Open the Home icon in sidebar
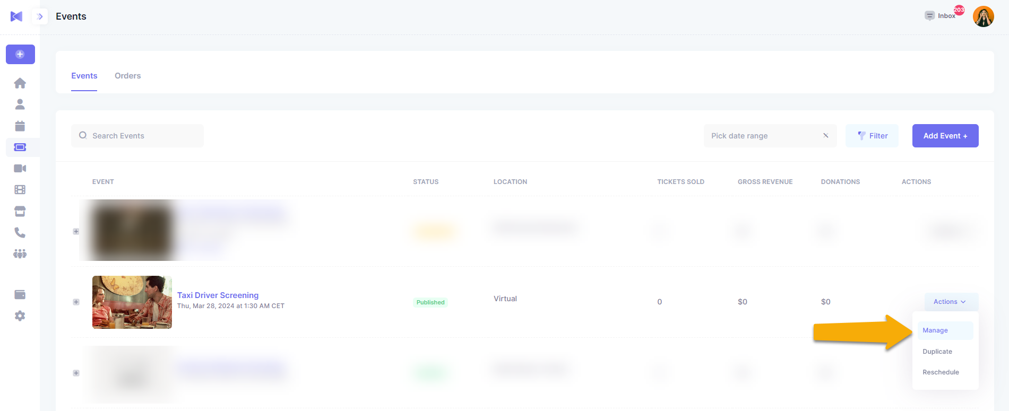The height and width of the screenshot is (411, 1009). [x=20, y=83]
